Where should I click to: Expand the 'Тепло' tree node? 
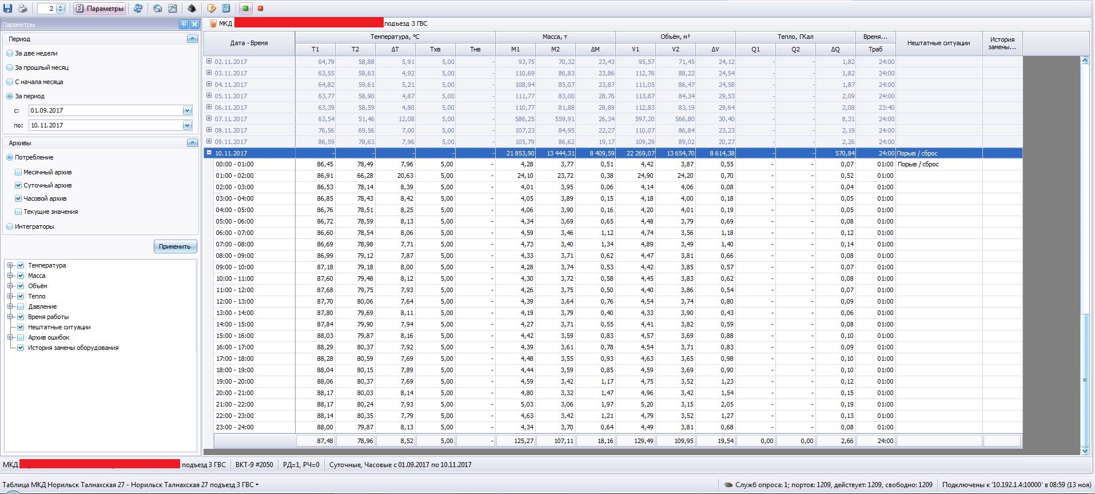[10, 296]
